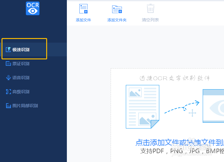
Task: Click the 清空列表 label
Action: (x=150, y=20)
